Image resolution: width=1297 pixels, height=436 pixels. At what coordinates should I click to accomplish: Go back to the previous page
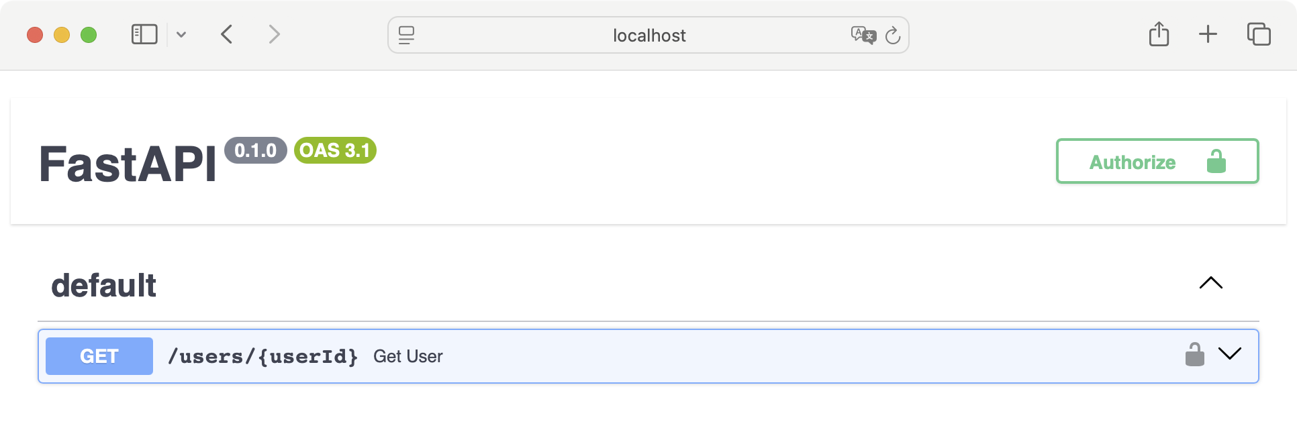point(227,34)
